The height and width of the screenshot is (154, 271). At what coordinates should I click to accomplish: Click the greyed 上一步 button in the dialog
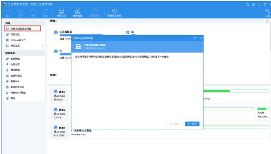[174, 124]
